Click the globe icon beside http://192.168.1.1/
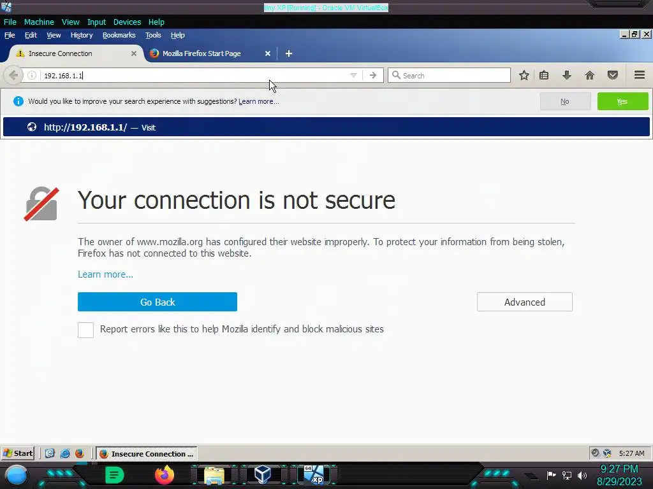The width and height of the screenshot is (653, 489). coord(32,127)
